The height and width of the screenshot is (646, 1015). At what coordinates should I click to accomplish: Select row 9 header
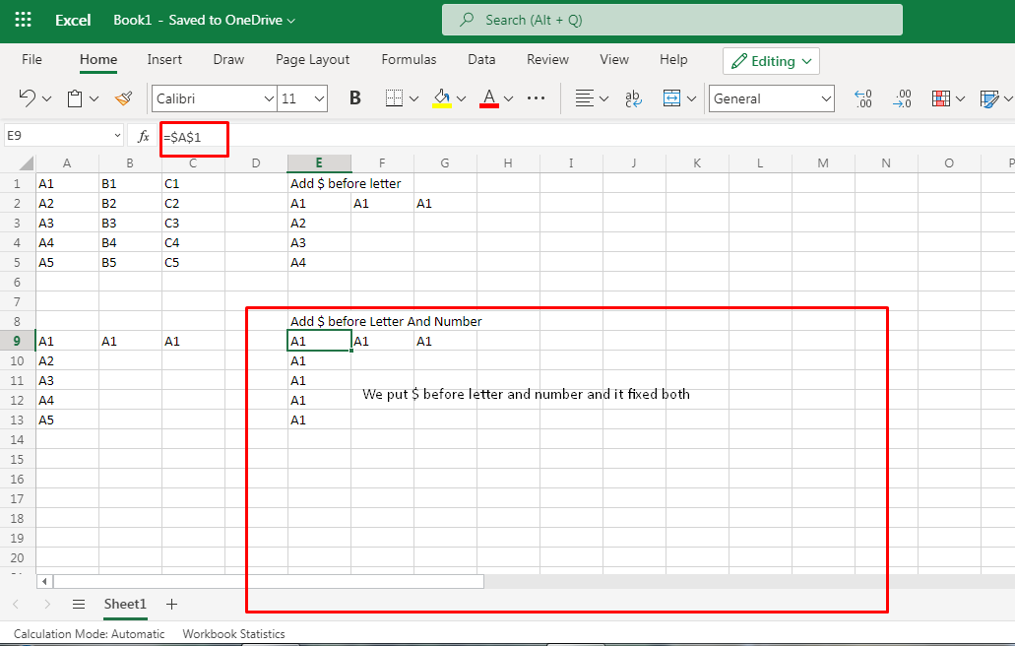click(18, 341)
